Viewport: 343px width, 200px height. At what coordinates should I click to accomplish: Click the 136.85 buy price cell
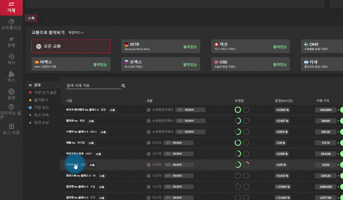click(325, 121)
